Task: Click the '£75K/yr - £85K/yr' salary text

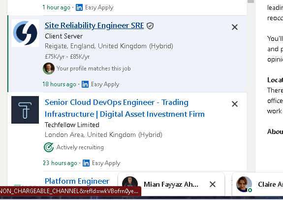Action: coord(67,57)
